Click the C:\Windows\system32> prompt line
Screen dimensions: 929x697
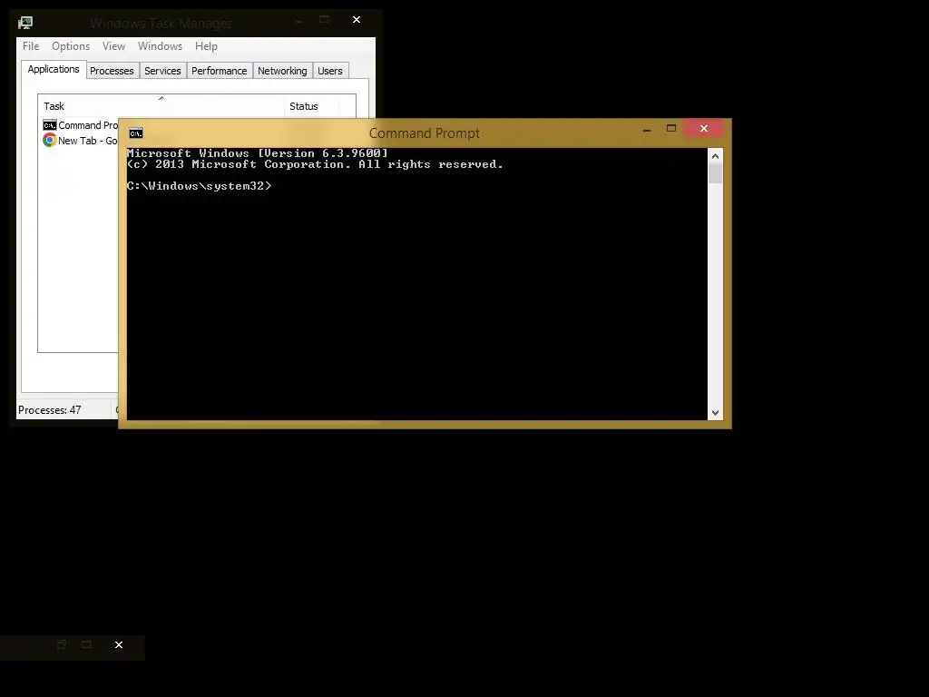click(199, 186)
